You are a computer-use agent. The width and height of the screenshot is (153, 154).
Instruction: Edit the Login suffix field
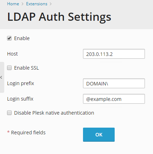114,99
